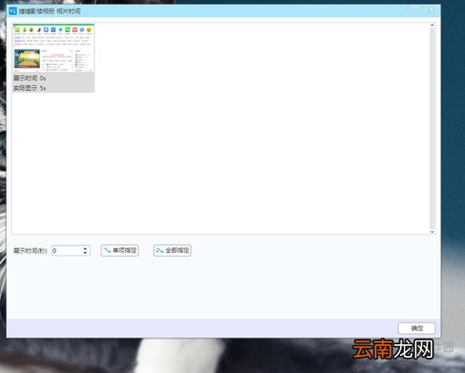Apply time to all with 全部指定
This screenshot has width=465, height=373.
point(172,251)
